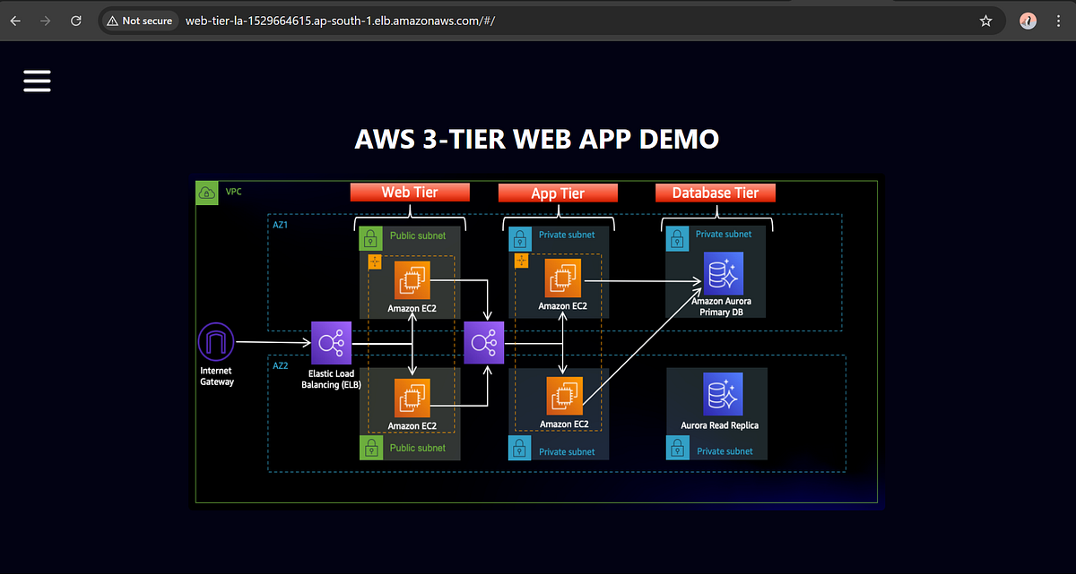Open the hamburger navigation menu
Viewport: 1076px width, 574px height.
[37, 81]
